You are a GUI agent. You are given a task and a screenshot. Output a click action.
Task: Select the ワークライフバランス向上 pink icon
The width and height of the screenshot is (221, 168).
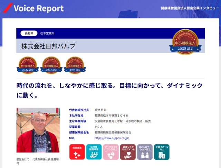click(x=110, y=152)
